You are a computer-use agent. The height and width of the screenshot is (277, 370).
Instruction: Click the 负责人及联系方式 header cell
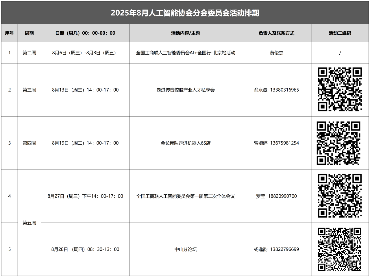click(x=276, y=33)
